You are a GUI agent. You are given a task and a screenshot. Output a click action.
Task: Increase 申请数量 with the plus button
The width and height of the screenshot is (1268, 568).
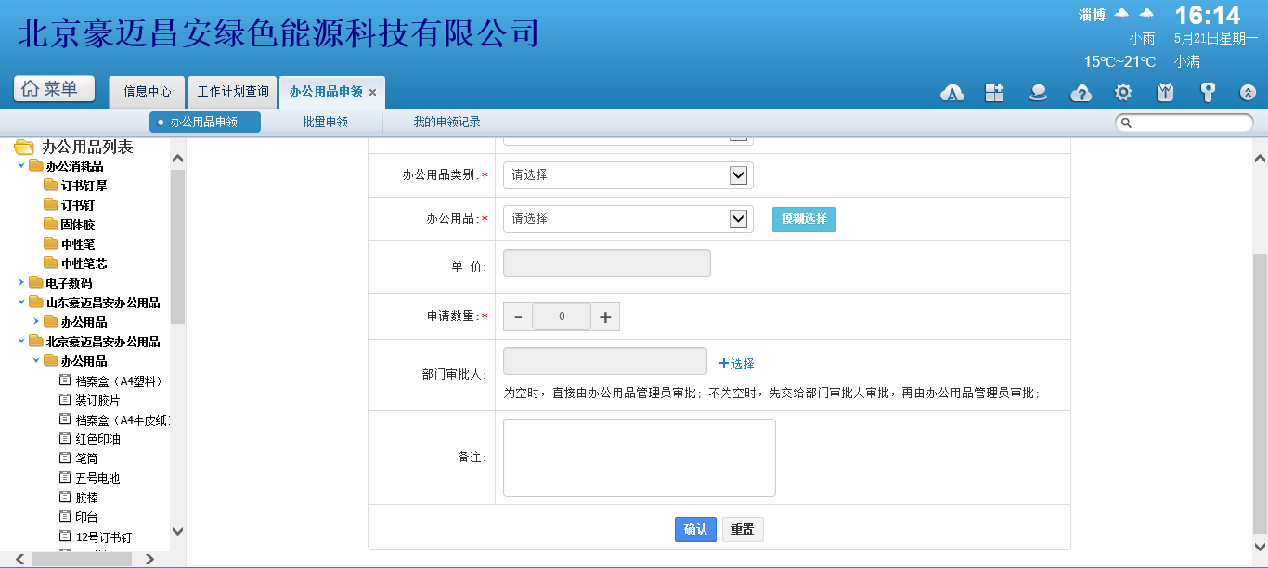point(605,316)
